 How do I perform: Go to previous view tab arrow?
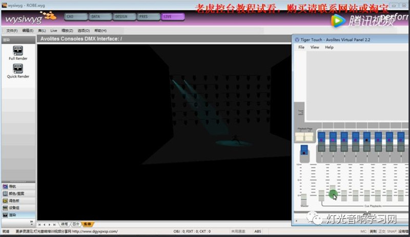(44, 225)
